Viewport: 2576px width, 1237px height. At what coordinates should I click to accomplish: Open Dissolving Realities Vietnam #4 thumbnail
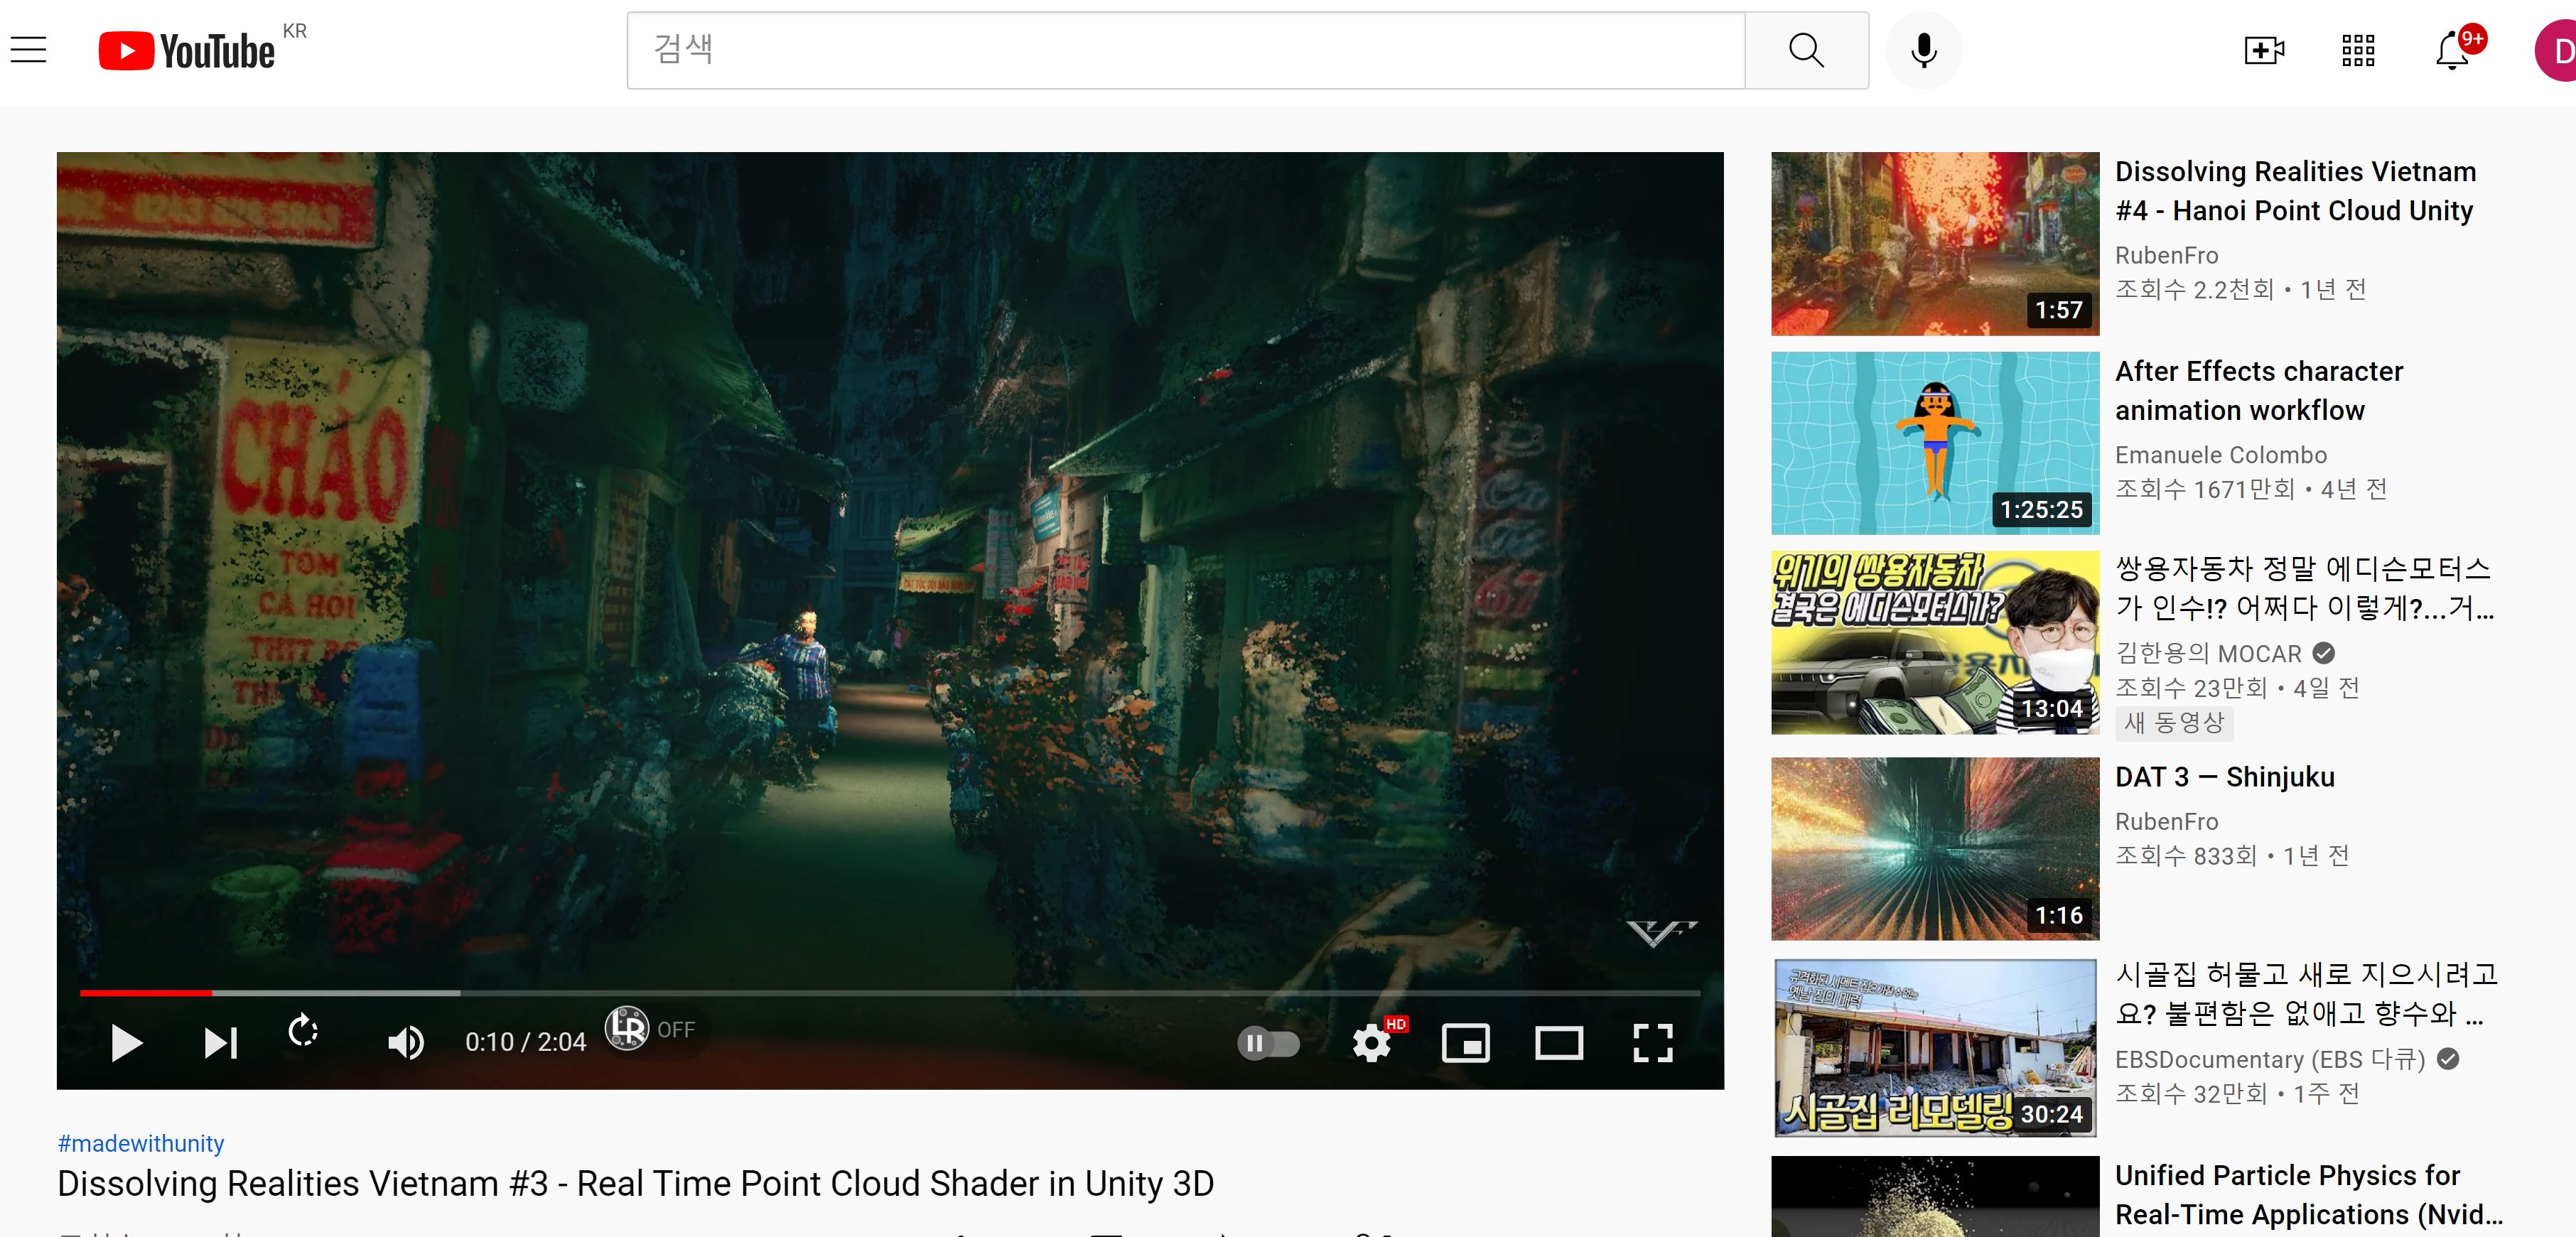(x=1935, y=243)
